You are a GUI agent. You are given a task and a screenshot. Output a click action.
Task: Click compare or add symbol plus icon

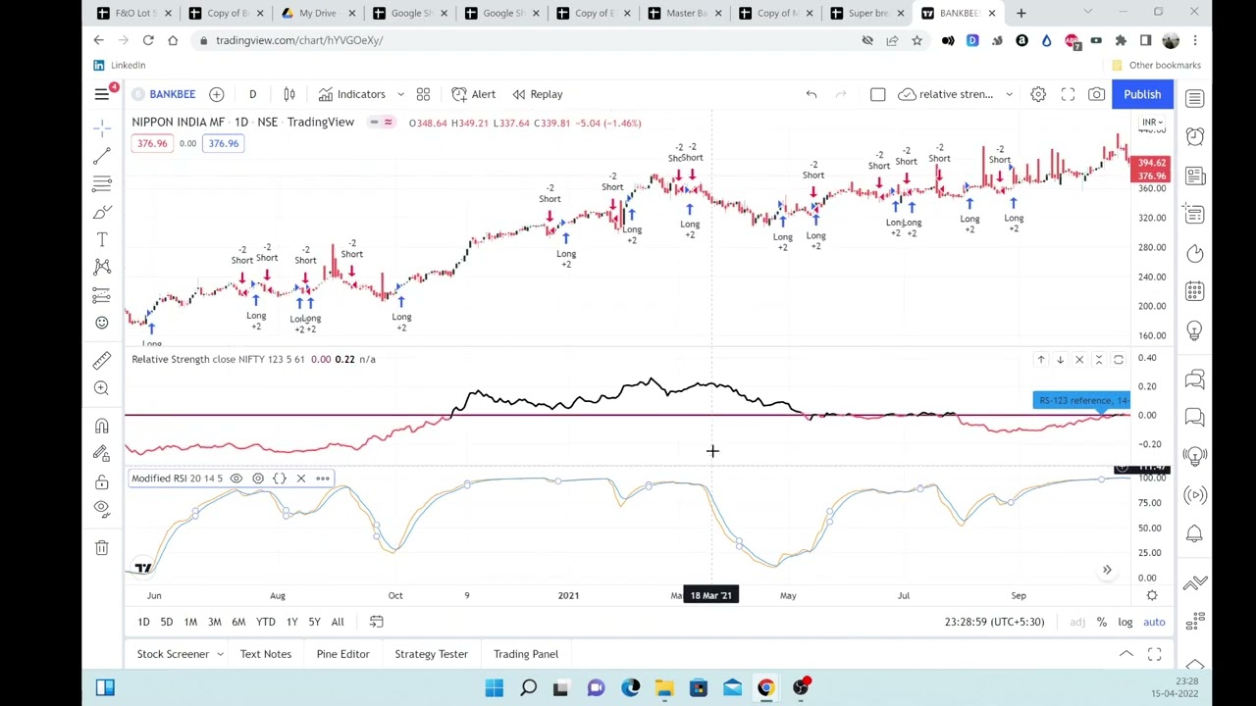(x=216, y=94)
